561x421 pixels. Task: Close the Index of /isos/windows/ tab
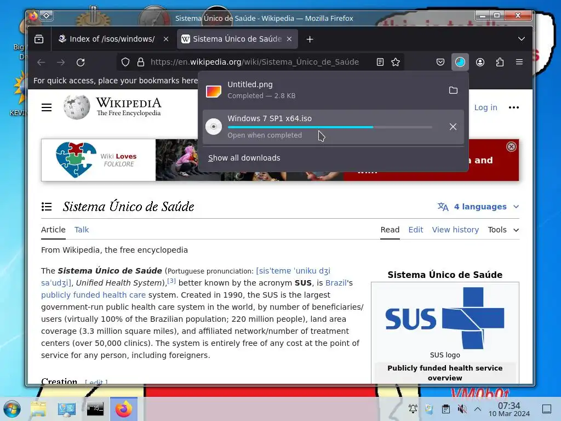click(x=166, y=39)
